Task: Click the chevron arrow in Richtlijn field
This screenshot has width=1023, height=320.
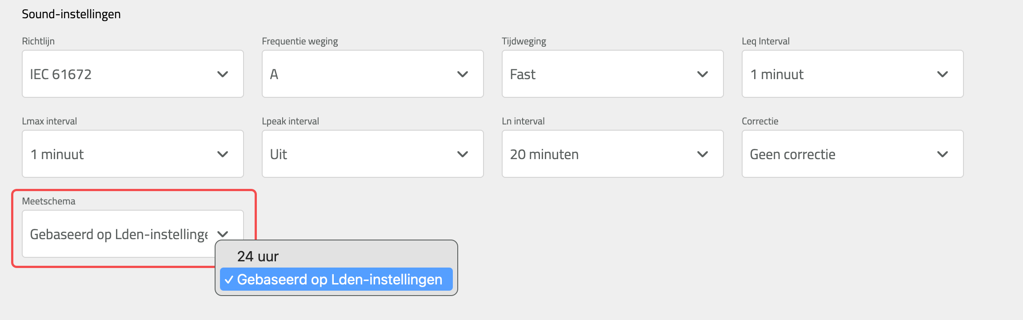Action: tap(223, 74)
